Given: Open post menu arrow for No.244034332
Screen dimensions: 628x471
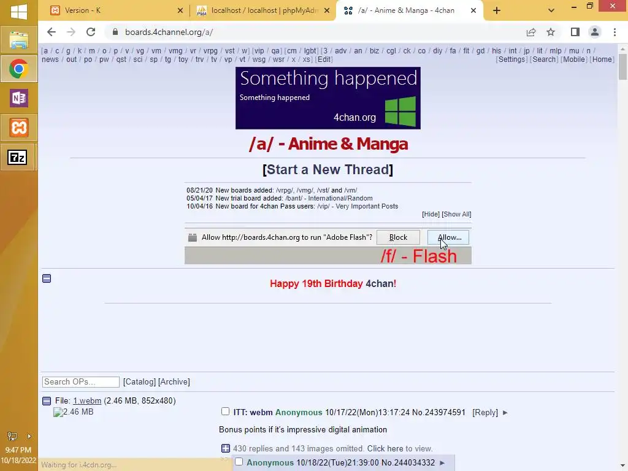Looking at the screenshot, I should (442, 463).
